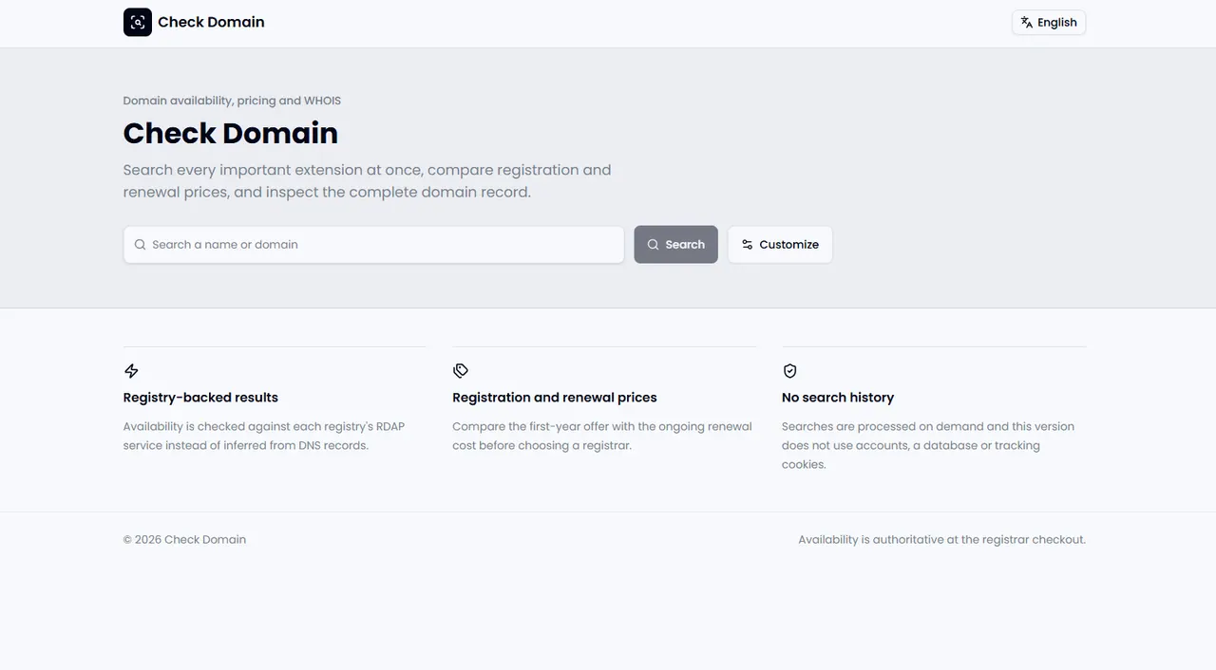Click the © 2026 Check Domain footer text
1216x670 pixels.
click(184, 539)
